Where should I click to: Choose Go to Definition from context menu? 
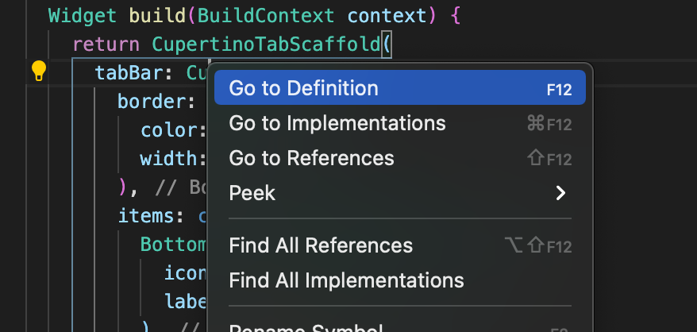tap(399, 87)
